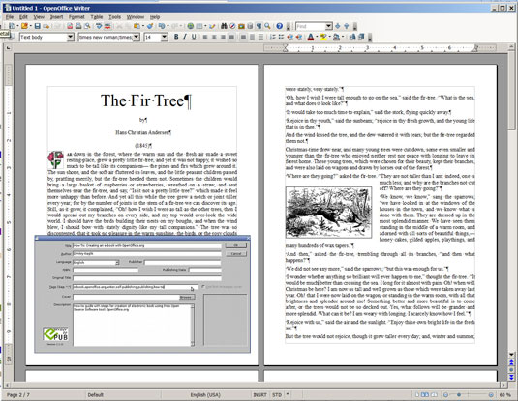This screenshot has width=518, height=401.
Task: Open the Language dropdown in ePub dialog
Action: click(117, 263)
